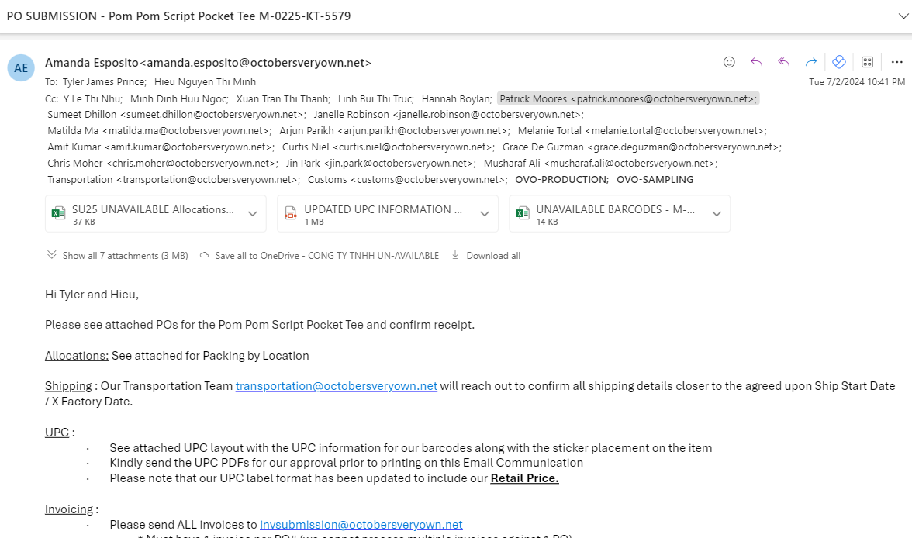Forward this email
This screenshot has height=538, width=912.
coord(811,62)
